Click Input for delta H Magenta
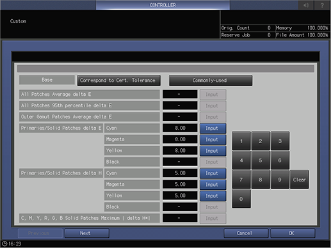 point(213,185)
